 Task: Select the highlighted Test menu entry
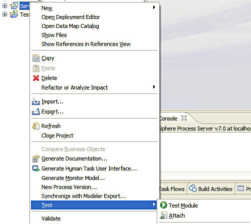point(94,205)
